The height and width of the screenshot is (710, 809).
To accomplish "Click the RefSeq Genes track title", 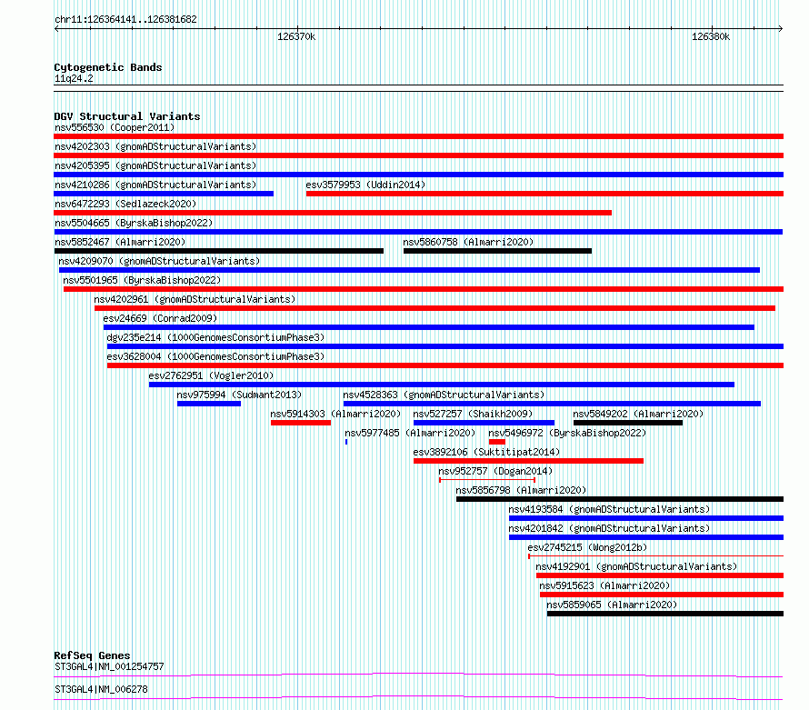I will pyautogui.click(x=93, y=655).
